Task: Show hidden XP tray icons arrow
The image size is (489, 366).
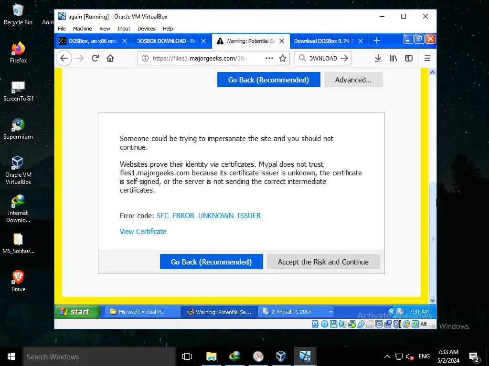Action: click(x=392, y=311)
